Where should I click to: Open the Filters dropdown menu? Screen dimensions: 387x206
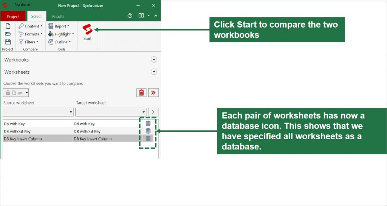pos(30,42)
